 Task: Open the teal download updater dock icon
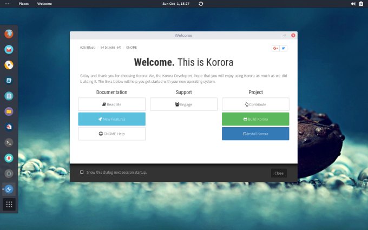tap(9, 158)
